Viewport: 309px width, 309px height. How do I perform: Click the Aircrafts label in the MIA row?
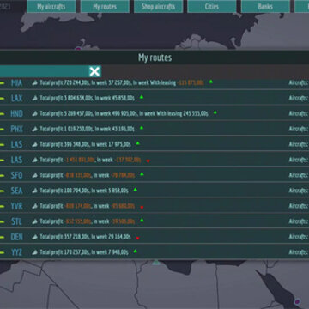coord(299,83)
